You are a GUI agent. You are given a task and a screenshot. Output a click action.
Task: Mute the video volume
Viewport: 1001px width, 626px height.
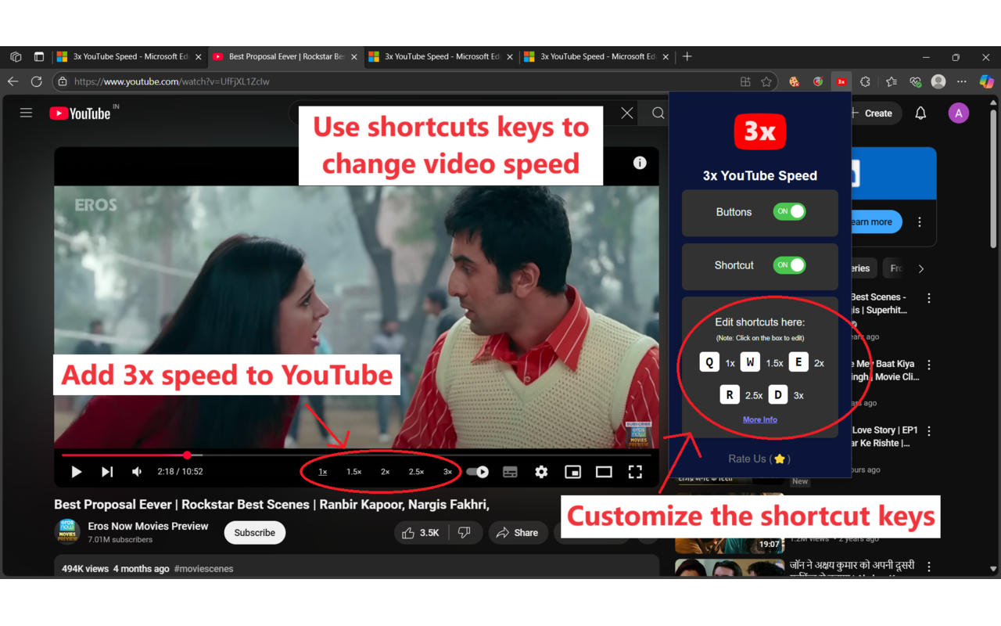coord(137,472)
